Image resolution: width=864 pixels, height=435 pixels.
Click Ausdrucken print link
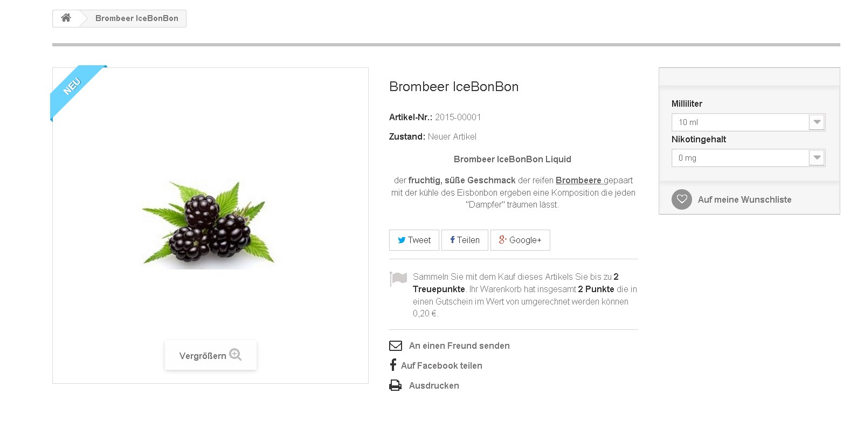(x=434, y=385)
